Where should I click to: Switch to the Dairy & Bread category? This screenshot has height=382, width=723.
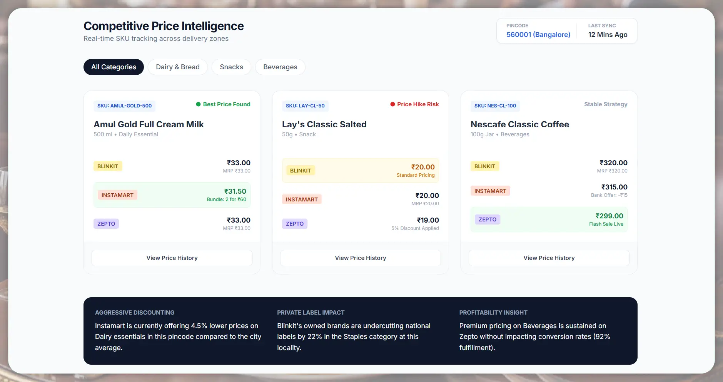[177, 67]
